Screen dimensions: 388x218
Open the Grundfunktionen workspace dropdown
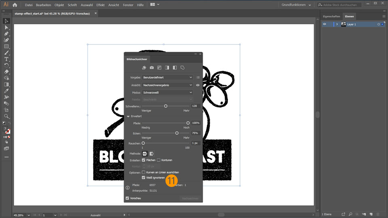pos(296,5)
